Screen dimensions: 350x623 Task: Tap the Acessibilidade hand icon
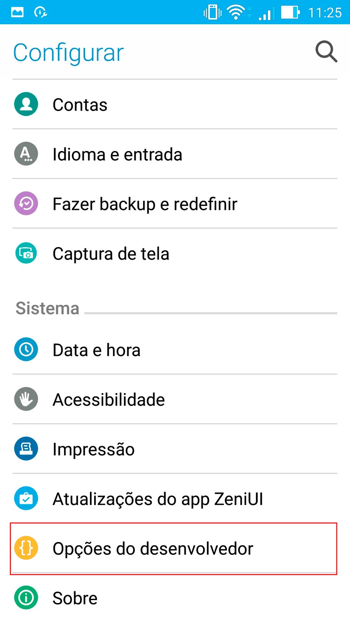(x=26, y=399)
